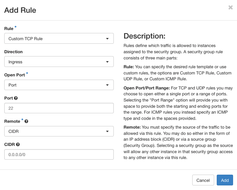Close the Add Rule dialog with the X

[x=230, y=8]
